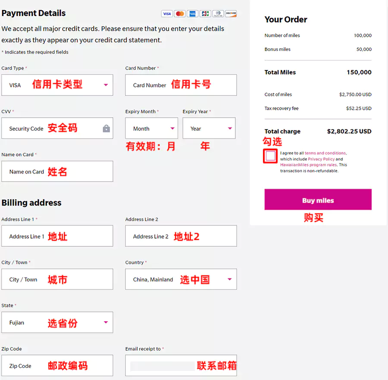This screenshot has height=380, width=388.
Task: Select the Zip Code input field
Action: point(57,366)
